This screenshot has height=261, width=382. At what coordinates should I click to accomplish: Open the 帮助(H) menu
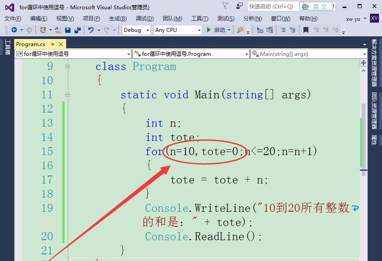(308, 19)
